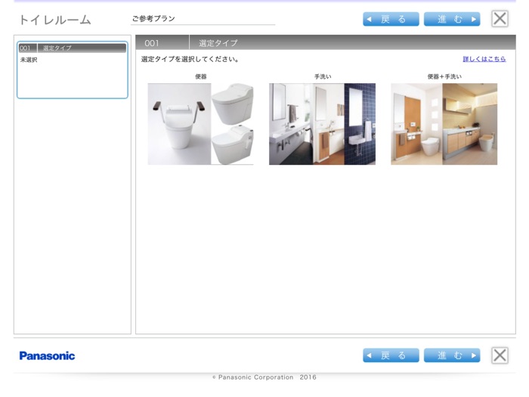Screen dimensions: 529x397
Task: Pick the 便器+手洗い combination image
Action: (444, 124)
